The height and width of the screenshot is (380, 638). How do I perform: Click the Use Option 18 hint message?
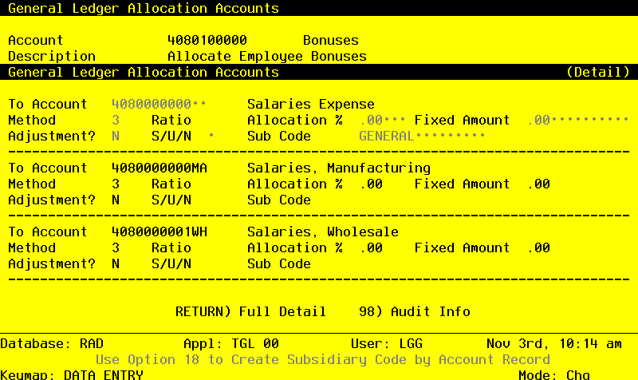pos(323,359)
